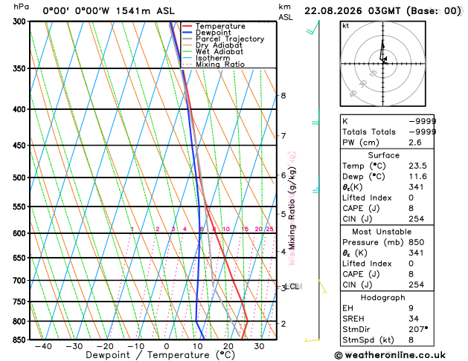Click the 'StmDir' value 207°

point(418,329)
